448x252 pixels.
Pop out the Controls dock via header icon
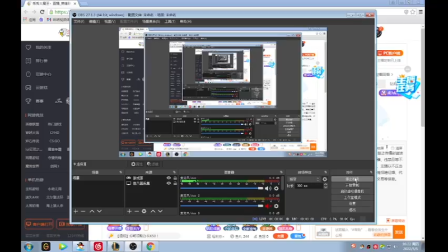tap(371, 172)
